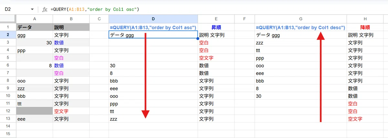This screenshot has width=388, height=138.
Task: Click cell D8 containing bbb
Action: [153, 81]
